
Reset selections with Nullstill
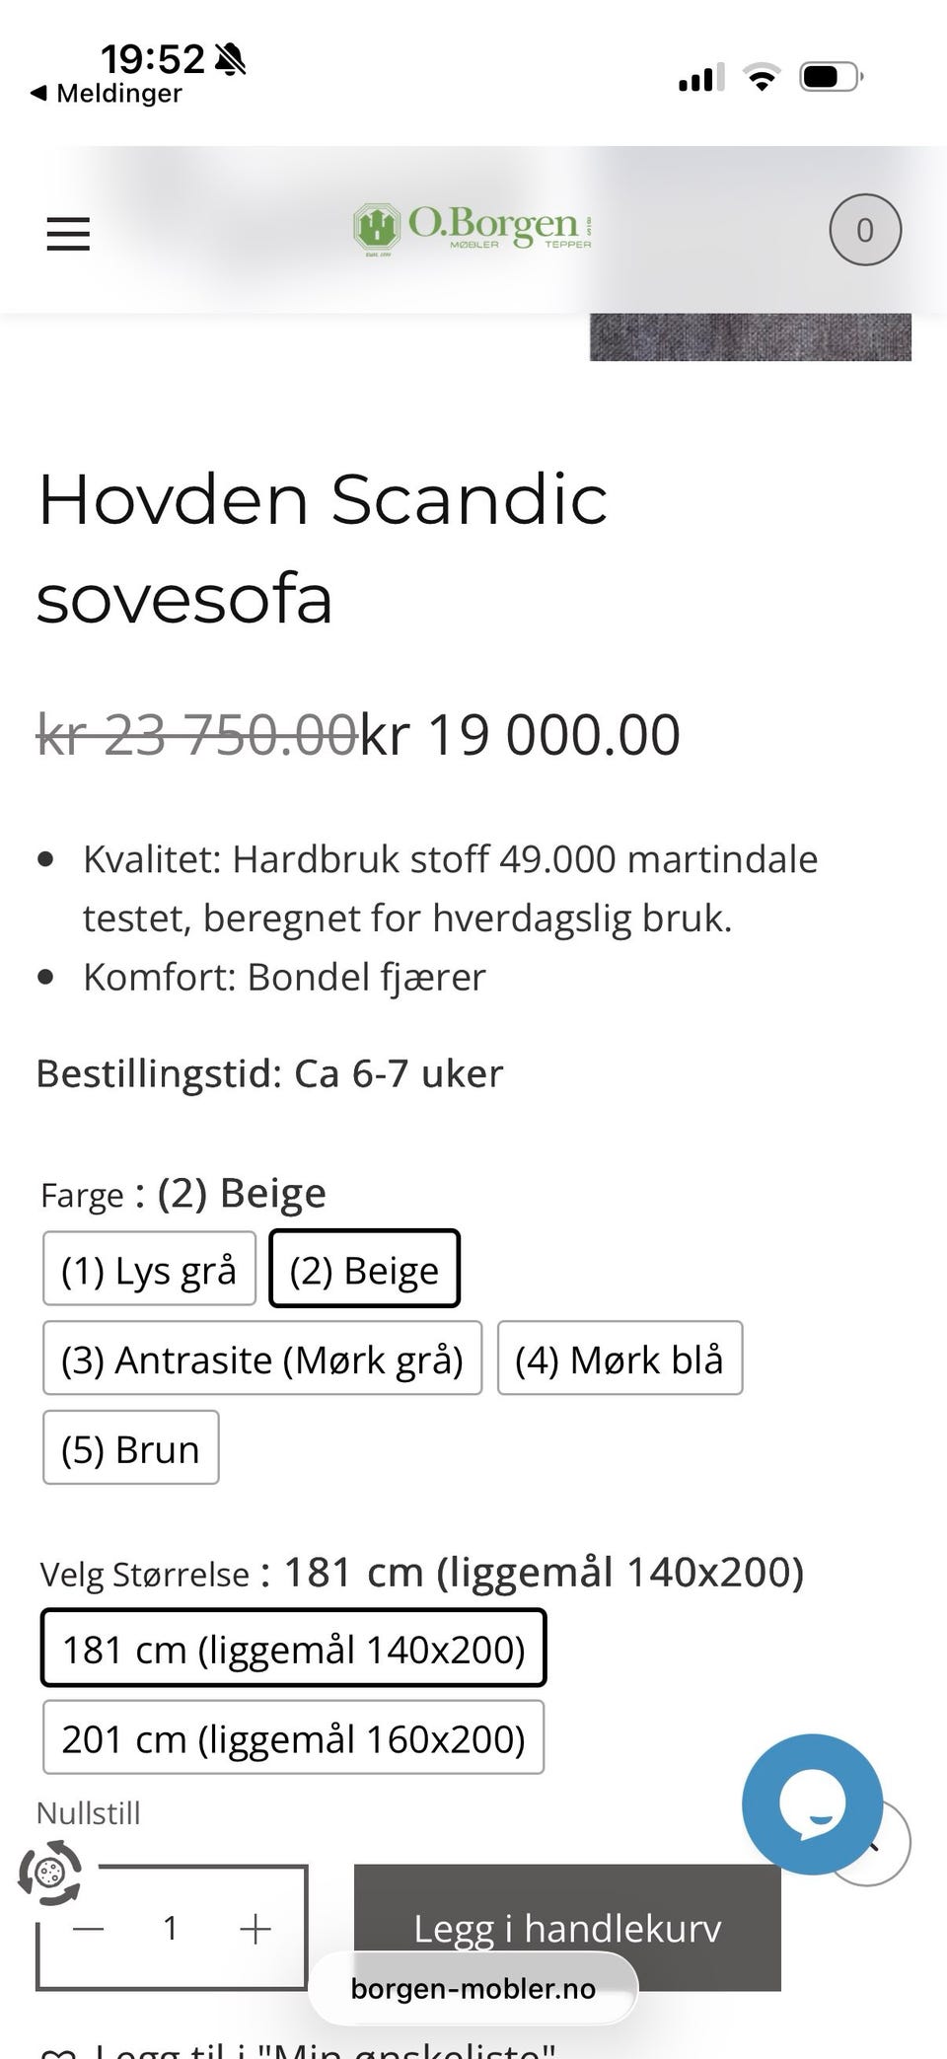[x=89, y=1813]
